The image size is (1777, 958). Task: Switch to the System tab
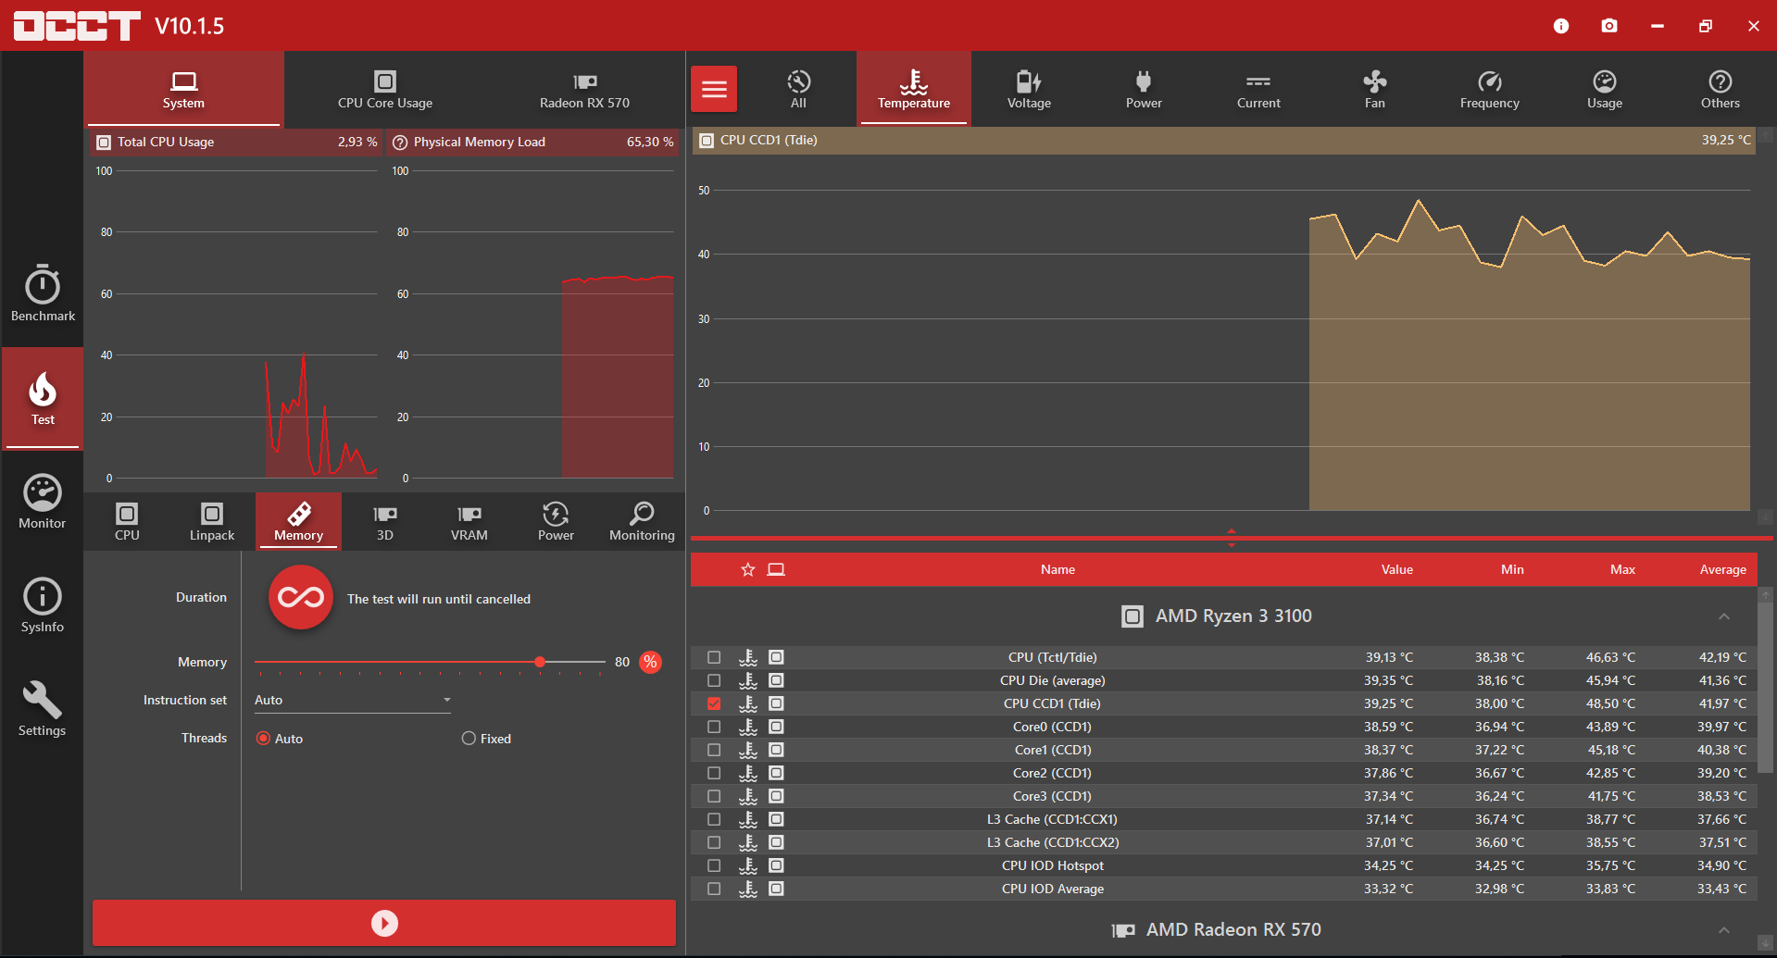(x=183, y=89)
